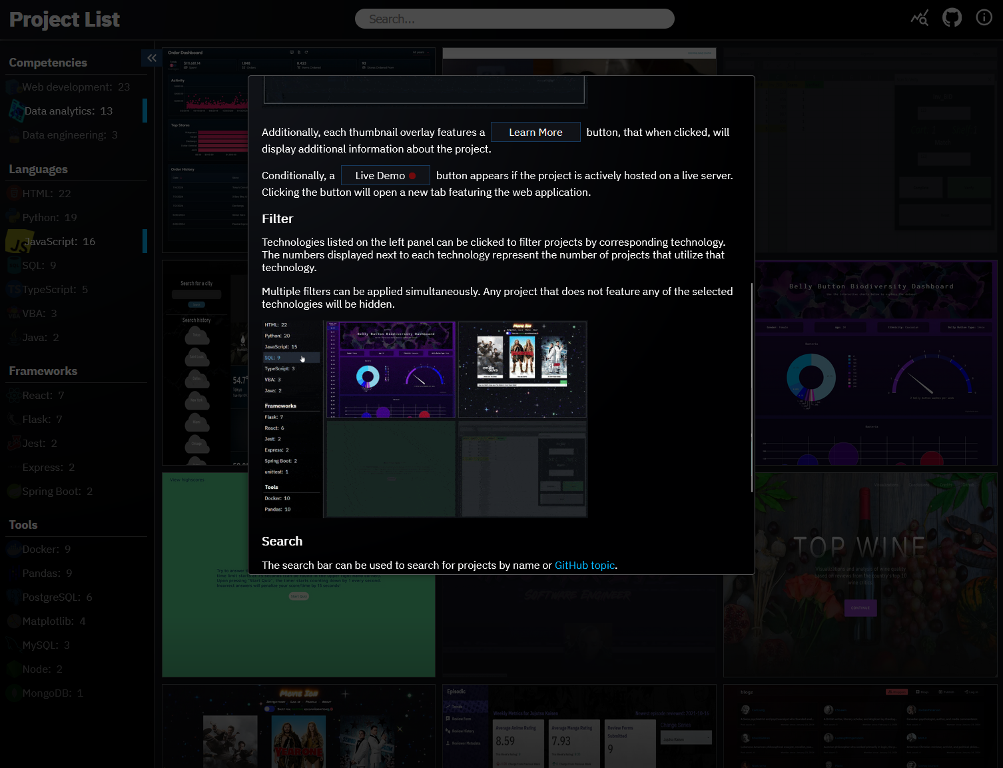1003x768 pixels.
Task: Select the MySQL: 3 tool filter
Action: [76, 645]
